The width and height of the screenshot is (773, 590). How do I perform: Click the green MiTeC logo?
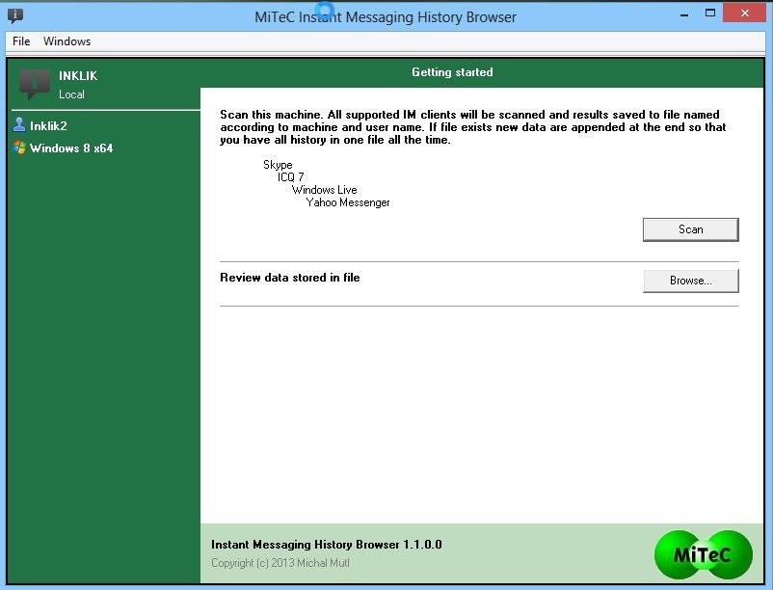pos(703,554)
